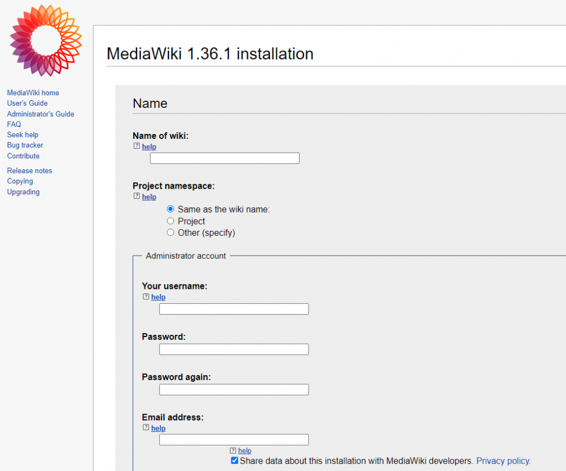
Task: Open the Privacy policy link
Action: pos(502,460)
